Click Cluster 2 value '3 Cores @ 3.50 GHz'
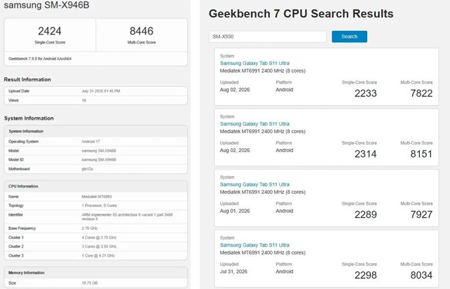450x289 pixels. [x=99, y=247]
